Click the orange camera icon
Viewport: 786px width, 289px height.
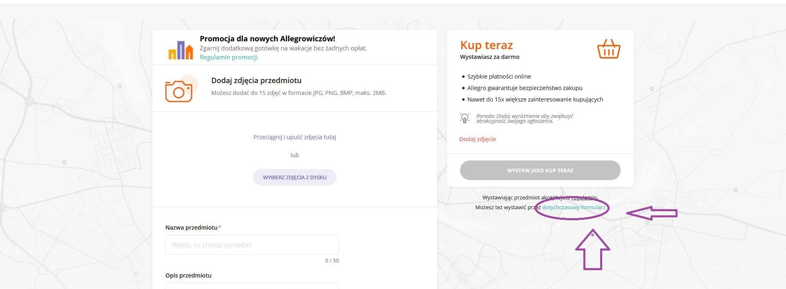point(179,90)
